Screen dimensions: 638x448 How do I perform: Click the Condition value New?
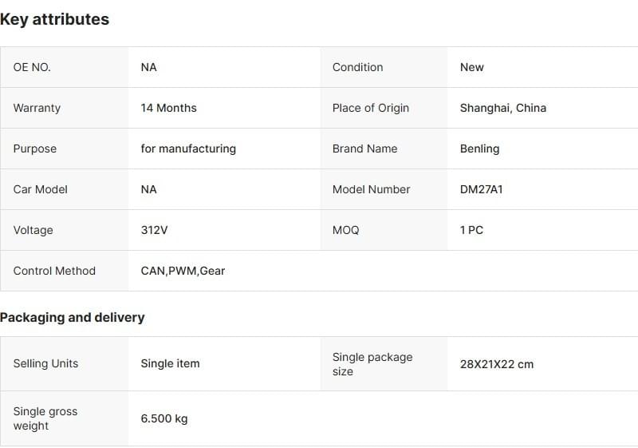[x=471, y=67]
